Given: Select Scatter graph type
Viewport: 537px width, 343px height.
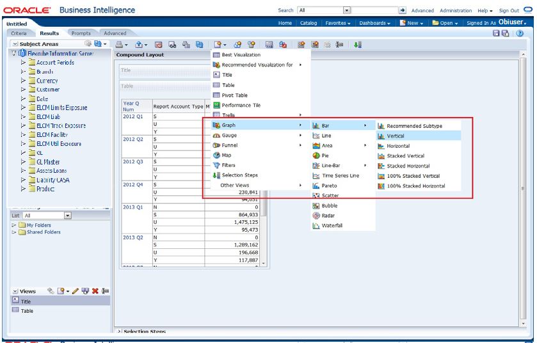Looking at the screenshot, I should pyautogui.click(x=343, y=195).
